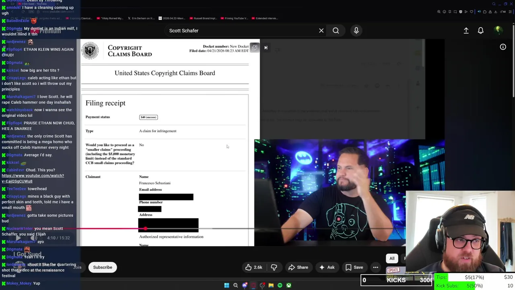
Task: Open the youtube.com/watch link in chat
Action: (33, 178)
